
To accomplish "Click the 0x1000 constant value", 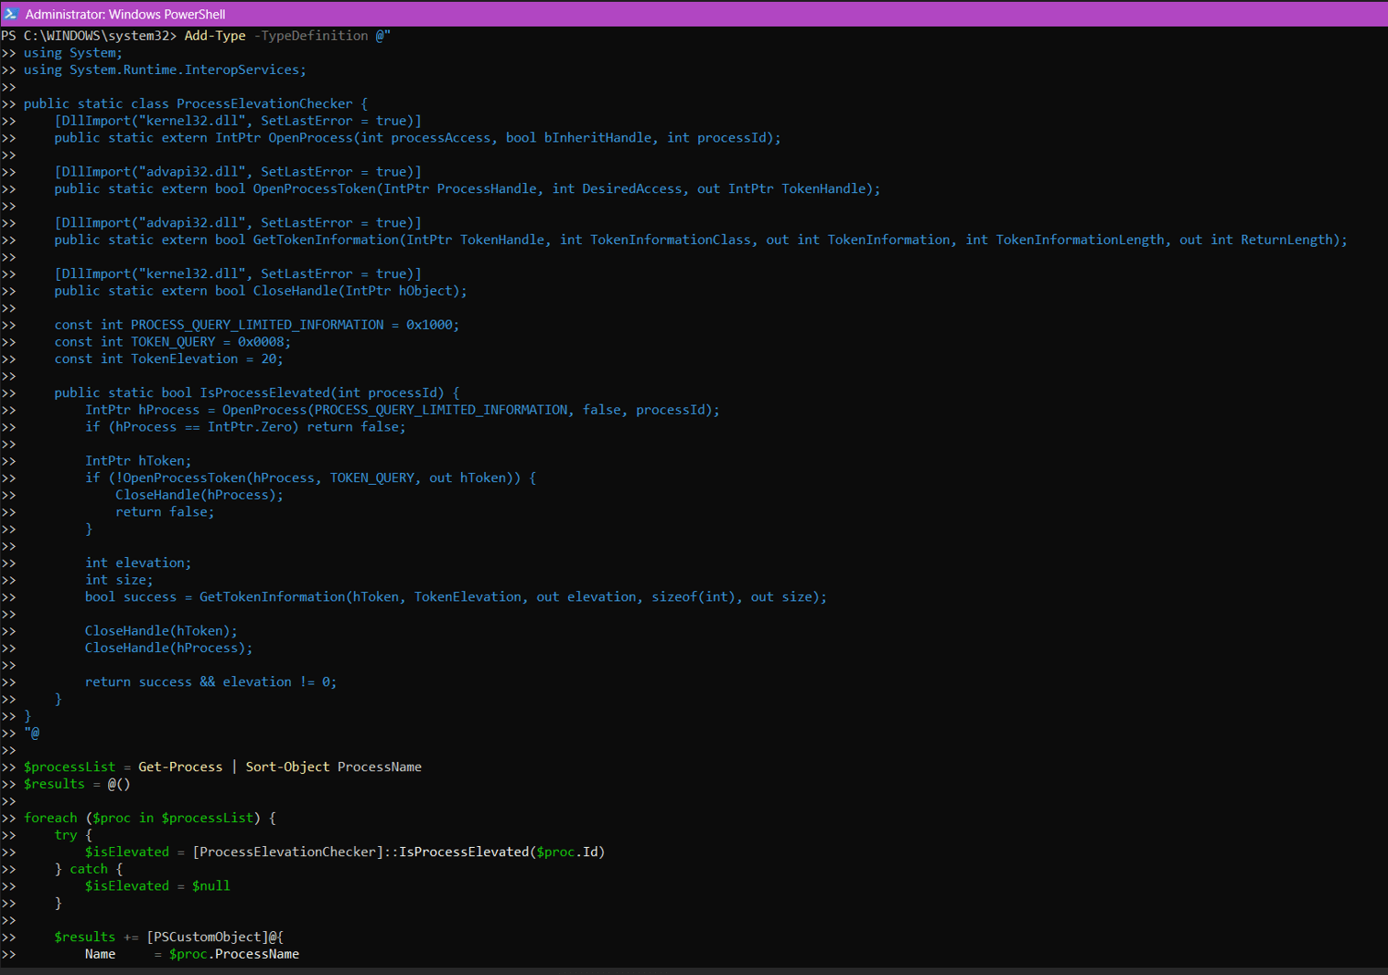I will point(429,325).
